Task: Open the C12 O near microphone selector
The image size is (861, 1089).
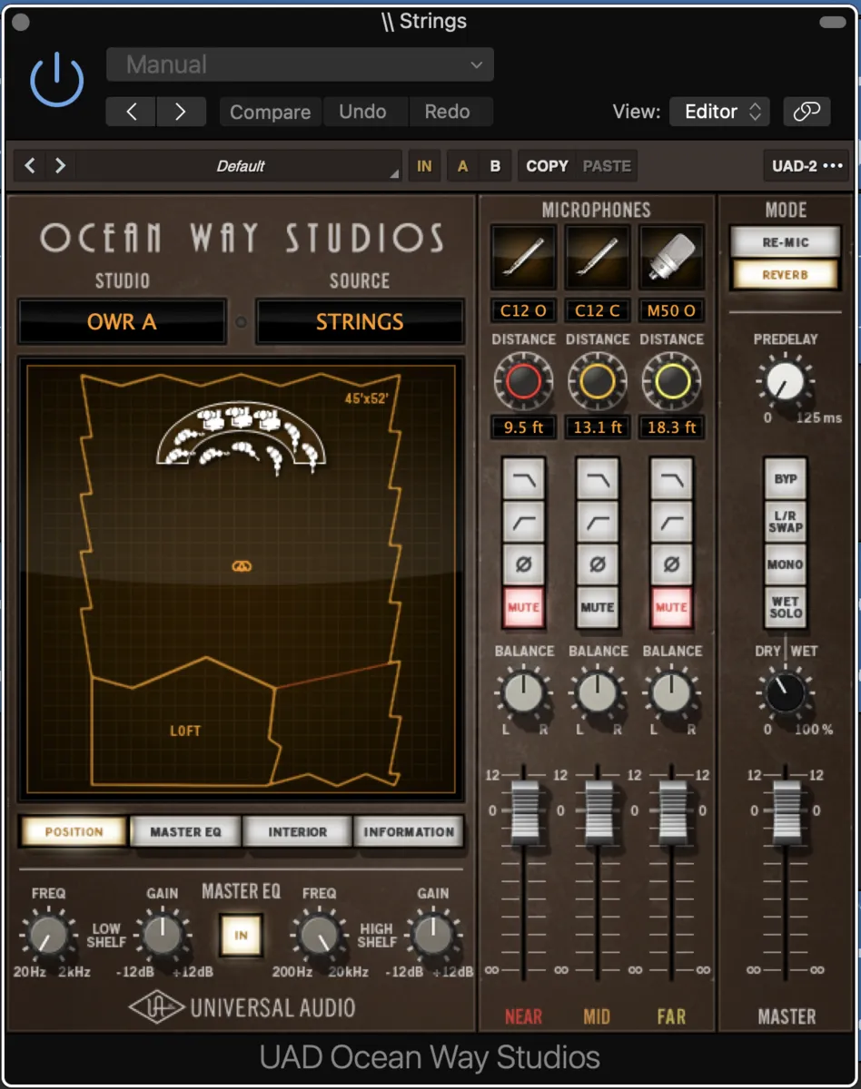Action: 523,311
